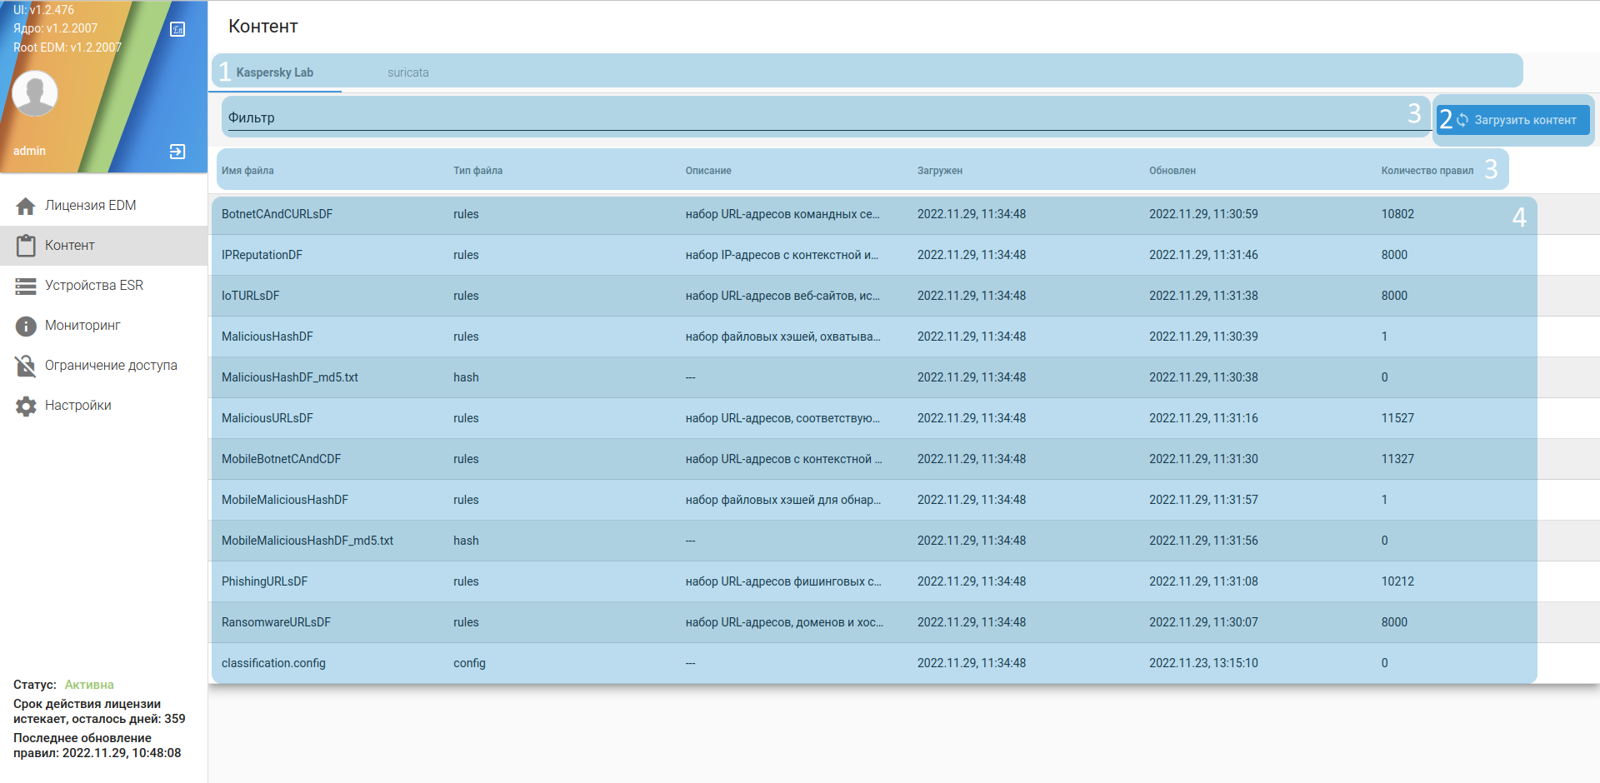The height and width of the screenshot is (783, 1600).
Task: Open the Лицензия EDM menu item
Action: (104, 206)
